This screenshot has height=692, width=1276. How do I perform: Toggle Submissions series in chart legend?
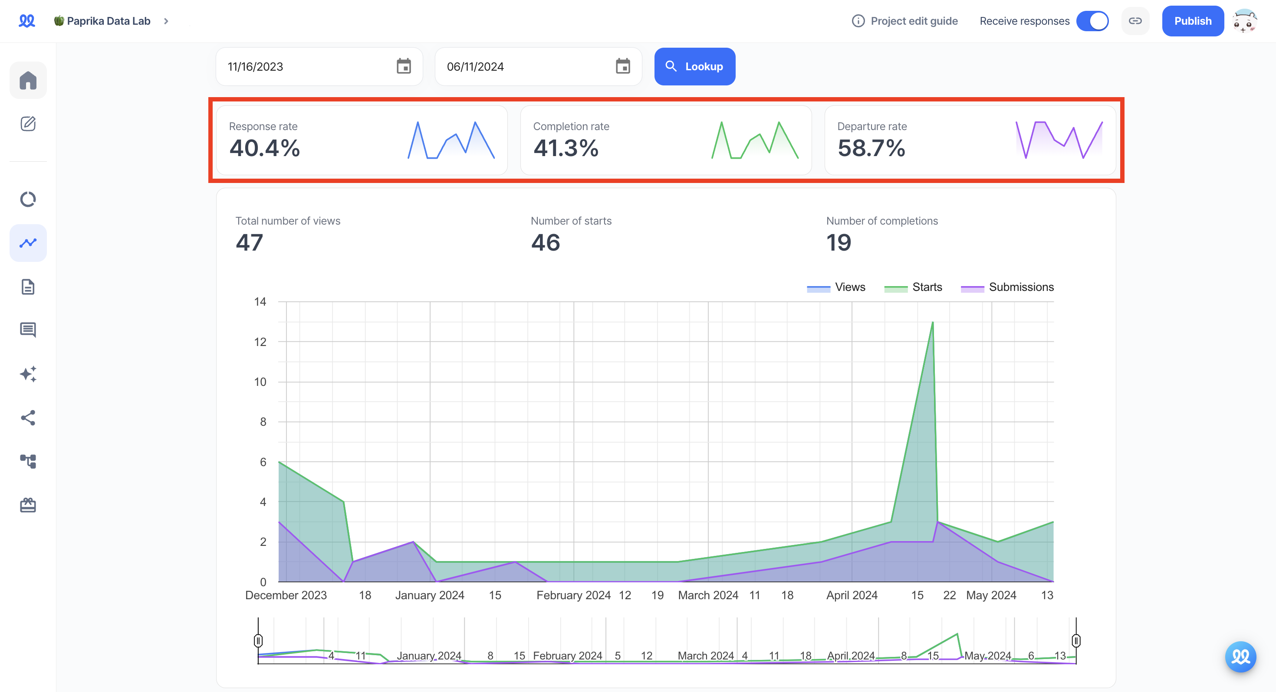click(1007, 287)
